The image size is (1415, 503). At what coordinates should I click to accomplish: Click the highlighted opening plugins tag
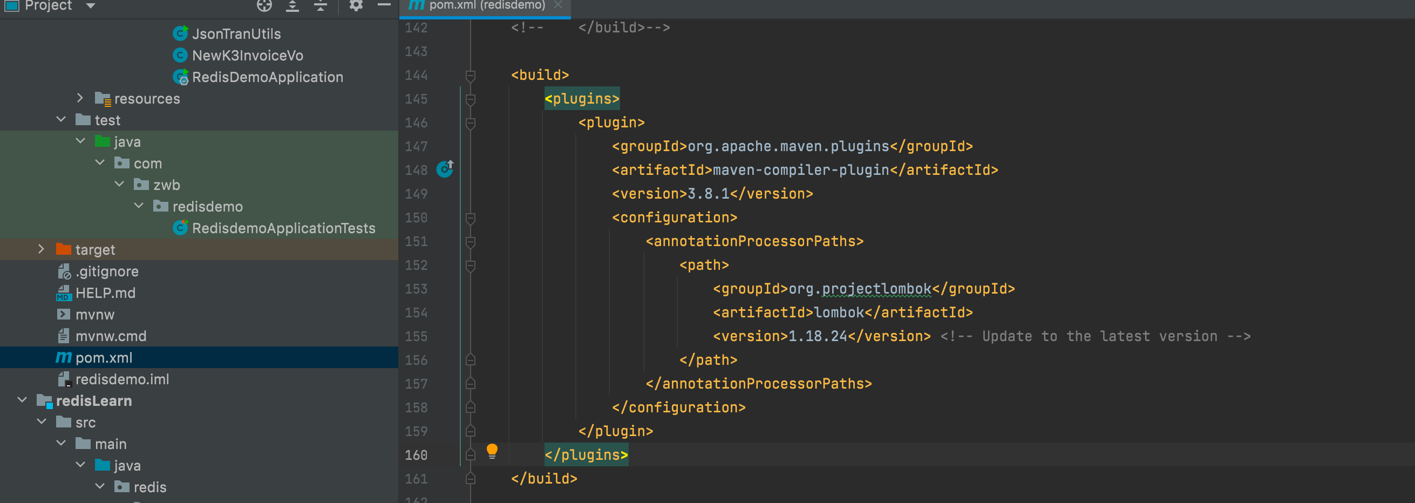[x=582, y=99]
